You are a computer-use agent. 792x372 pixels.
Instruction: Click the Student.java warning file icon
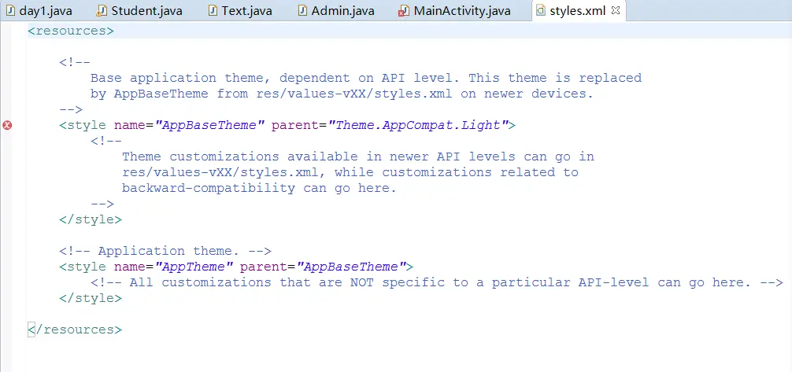[x=102, y=10]
